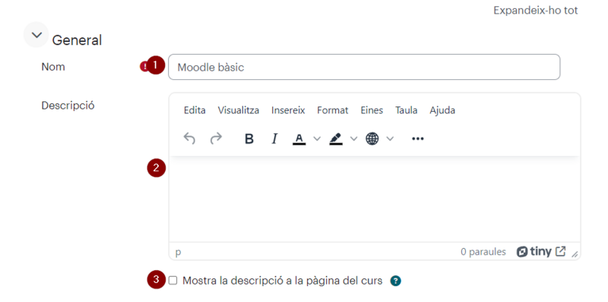
Task: Open the tiny logo link in status bar
Action: 541,252
